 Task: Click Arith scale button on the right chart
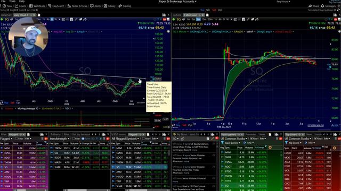click(335, 125)
